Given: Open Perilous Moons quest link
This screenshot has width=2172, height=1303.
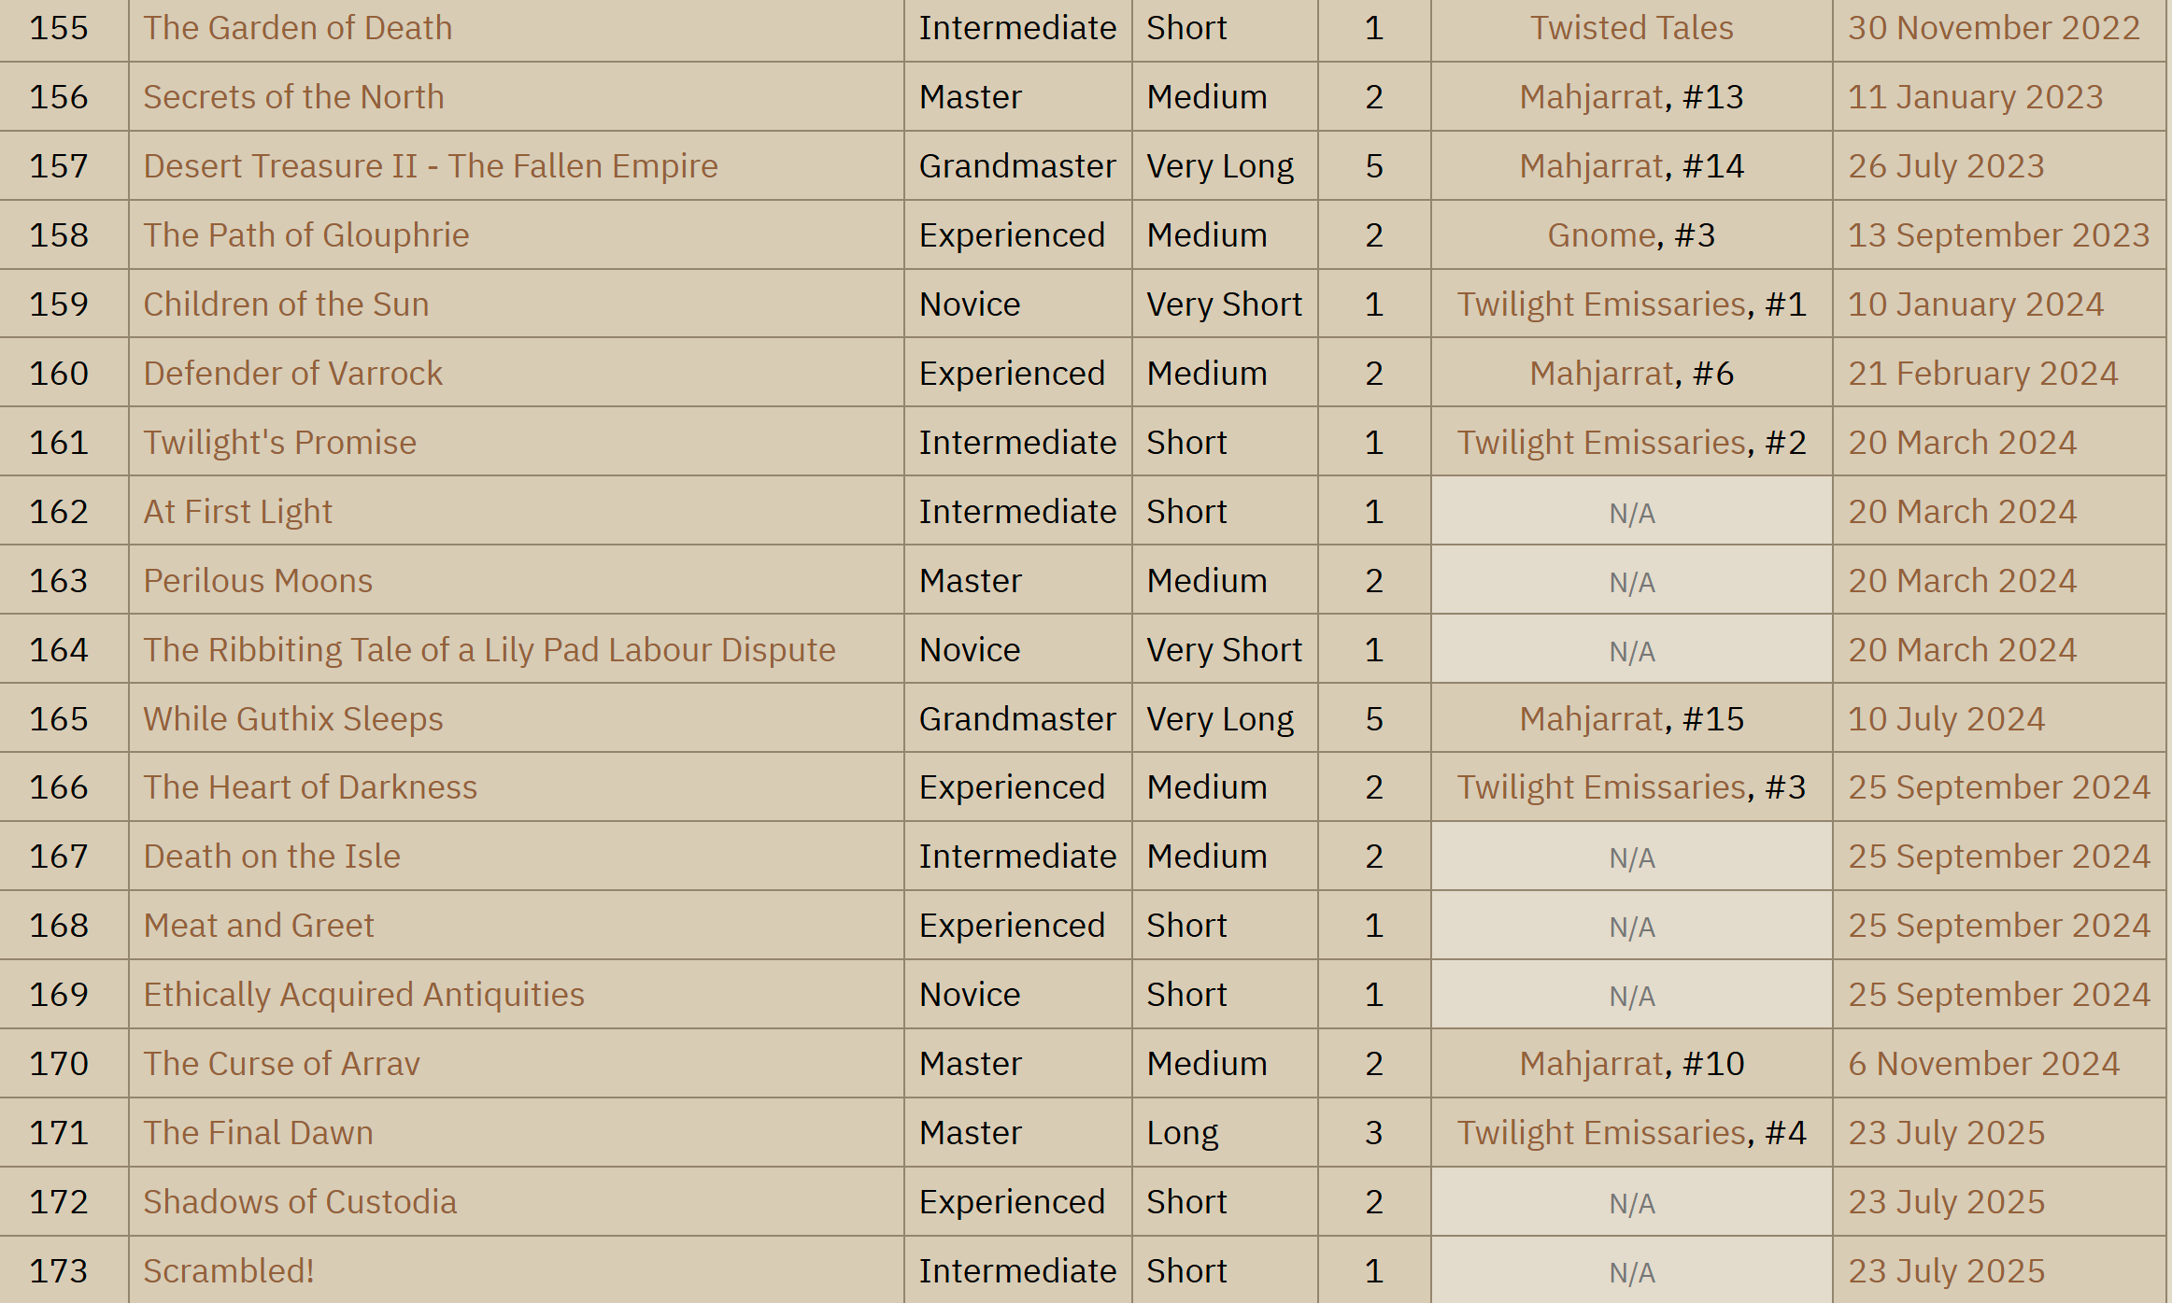Looking at the screenshot, I should pyautogui.click(x=258, y=581).
